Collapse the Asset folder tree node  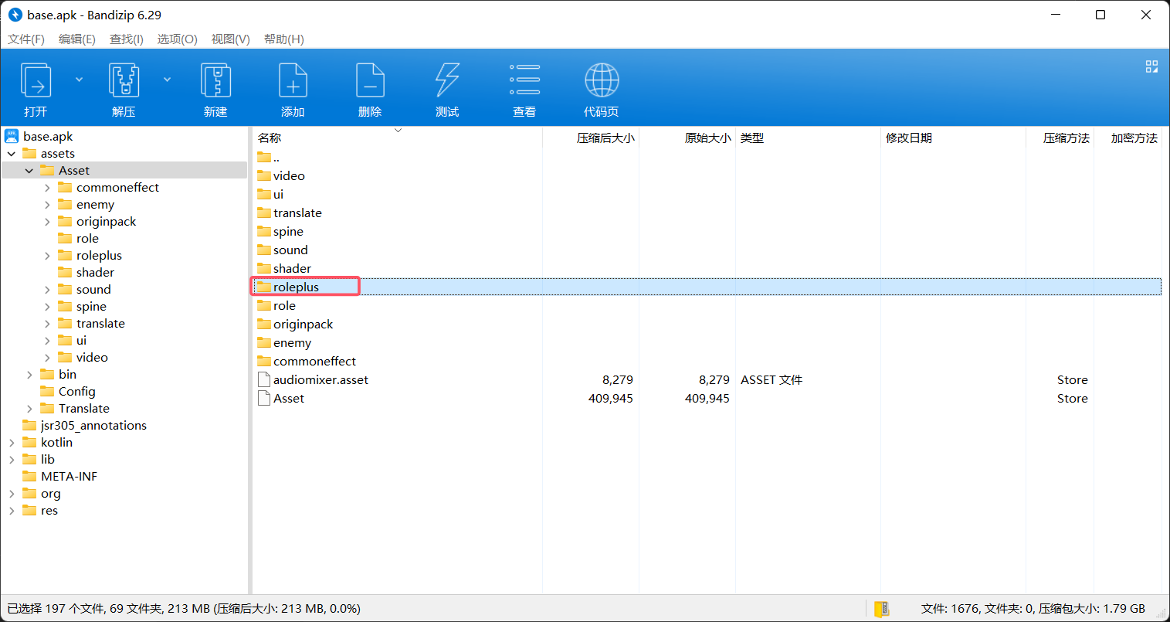[x=29, y=171]
